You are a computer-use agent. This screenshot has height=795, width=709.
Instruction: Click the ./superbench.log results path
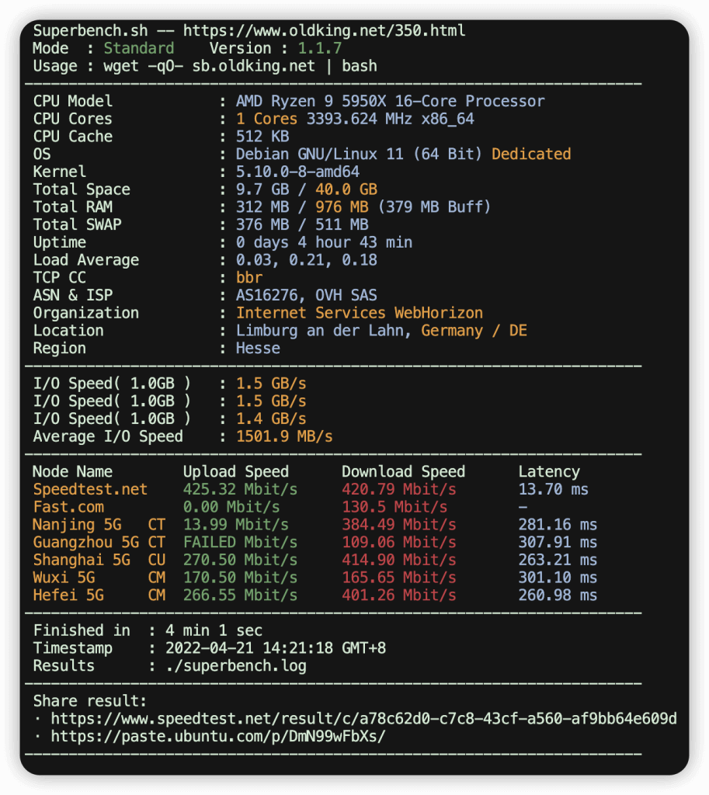pos(236,665)
